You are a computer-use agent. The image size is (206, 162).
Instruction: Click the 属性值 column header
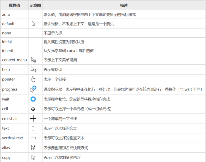pyautogui.click(x=14, y=6)
